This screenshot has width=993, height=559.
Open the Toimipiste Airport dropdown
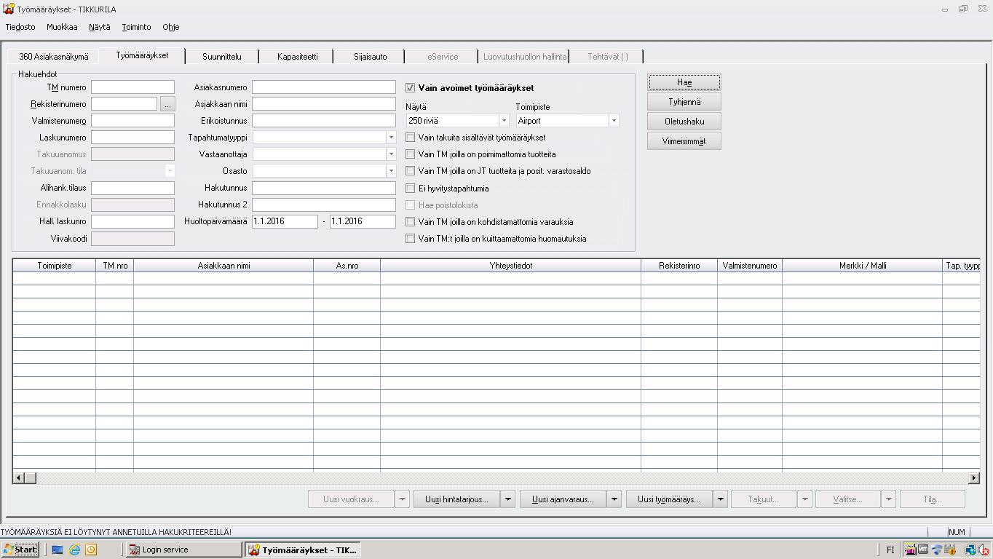coord(614,121)
